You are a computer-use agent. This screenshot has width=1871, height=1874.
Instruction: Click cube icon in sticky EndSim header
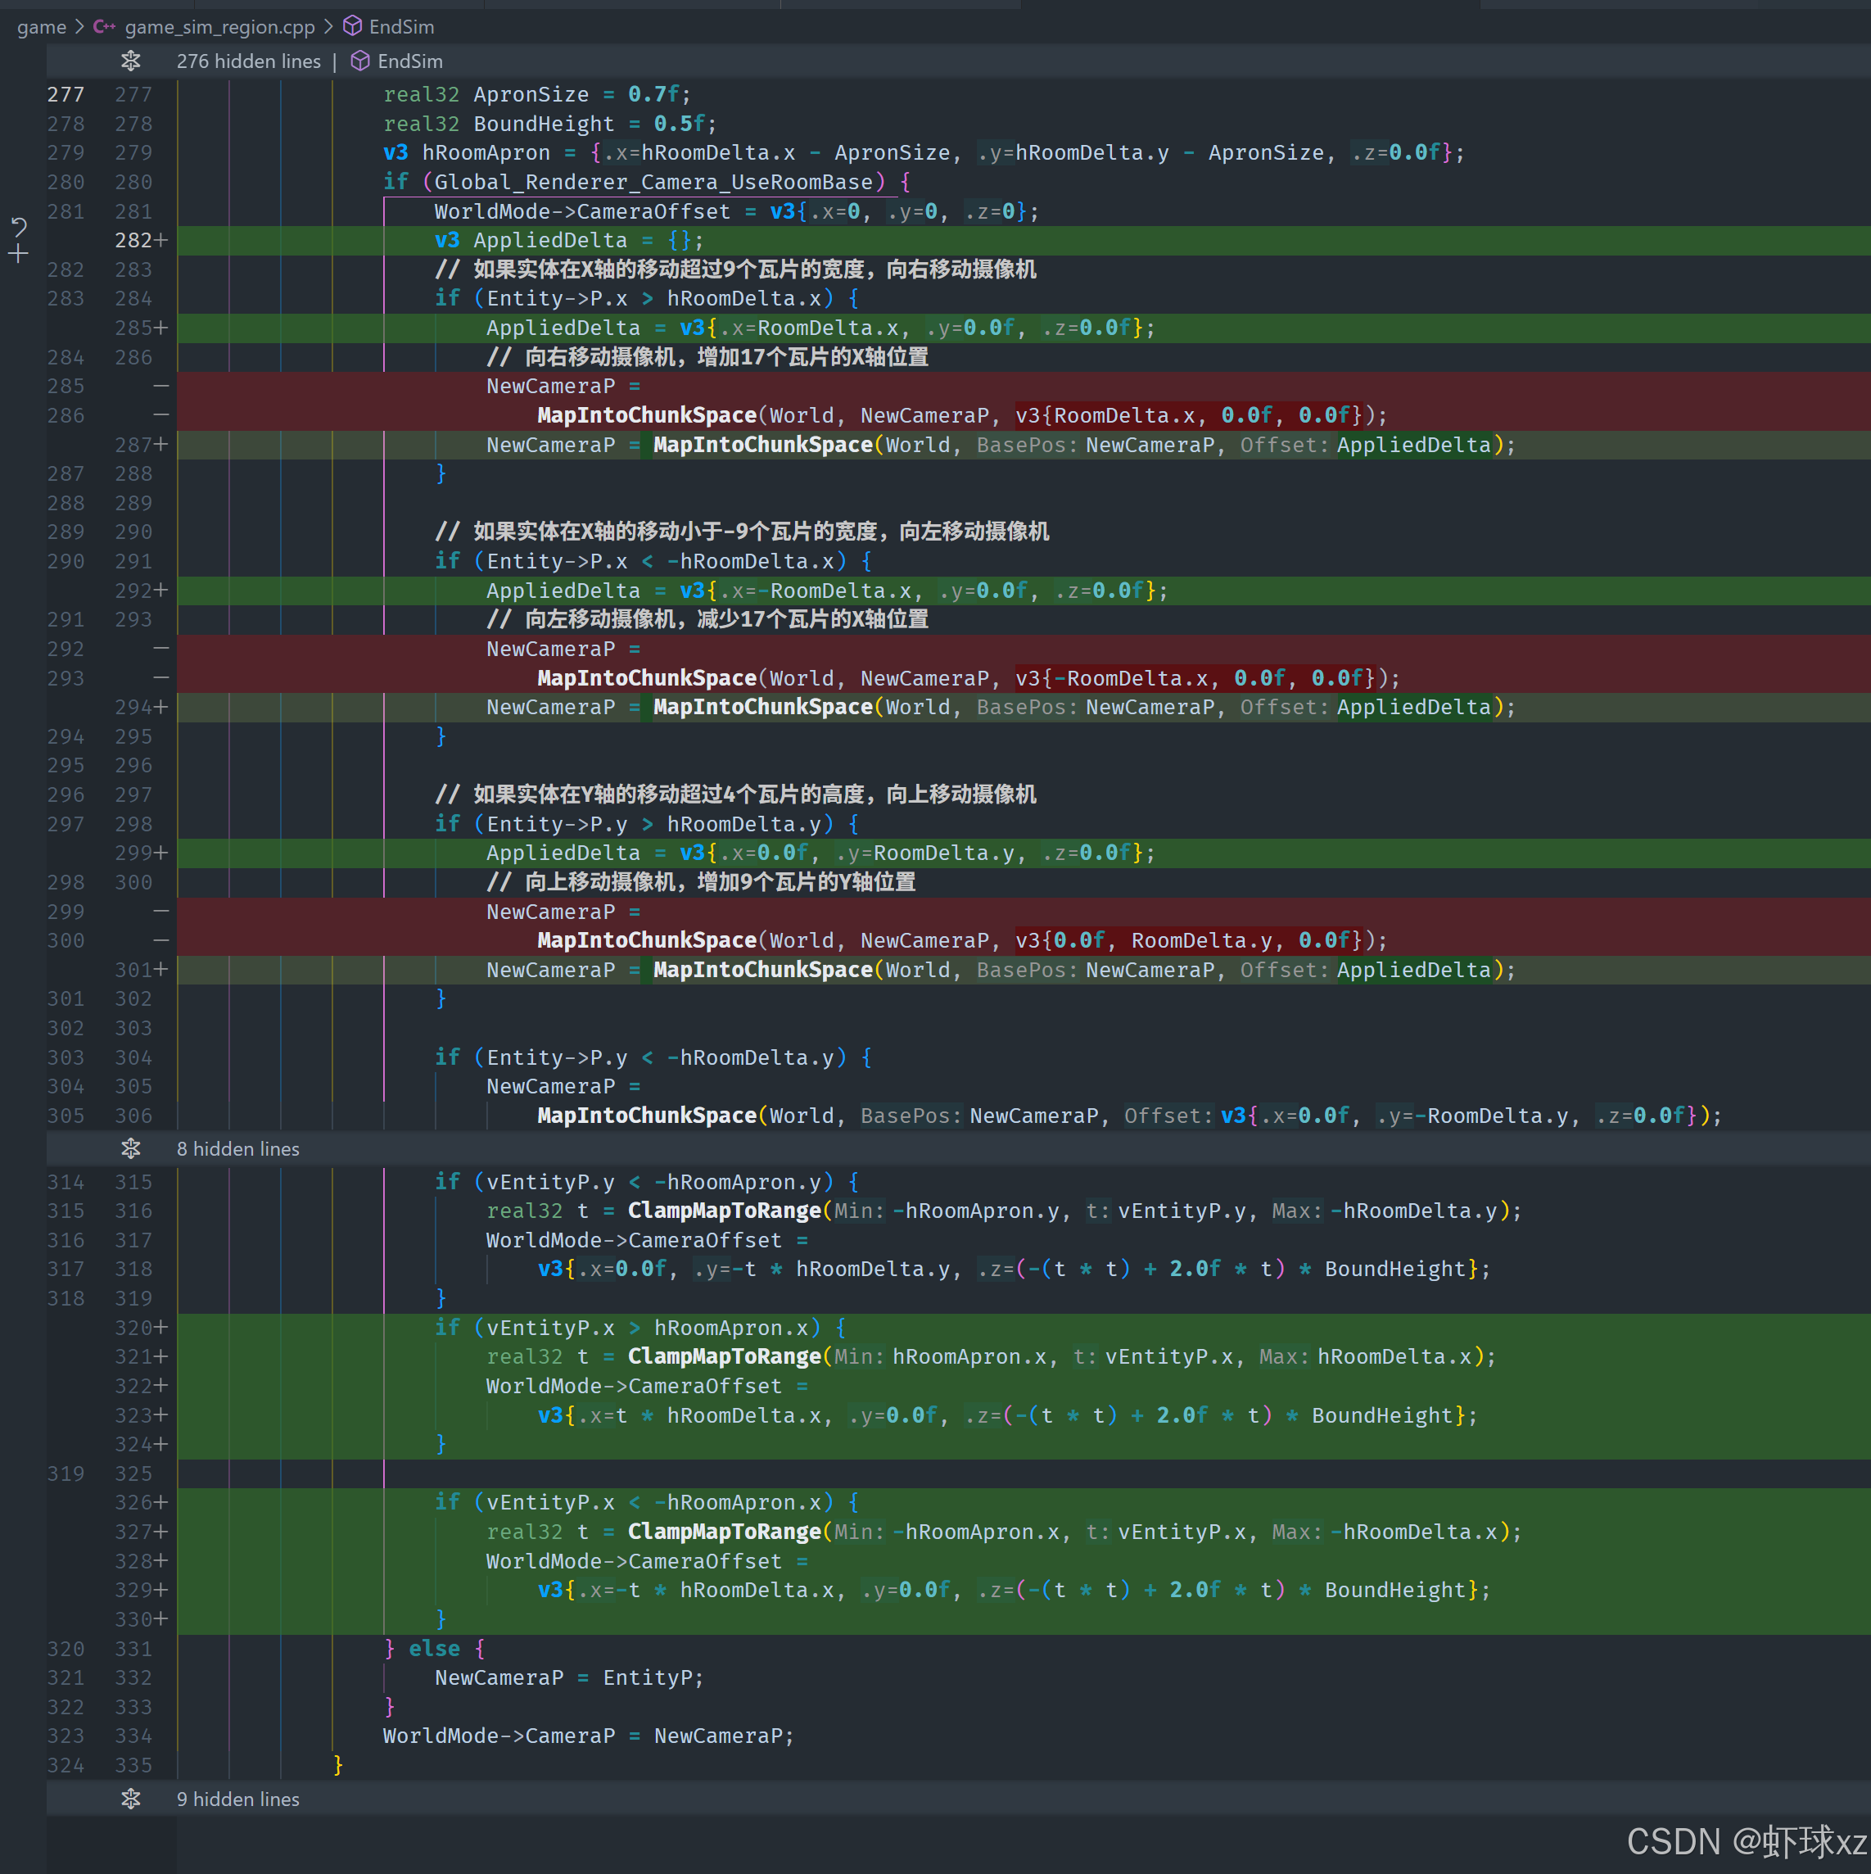pyautogui.click(x=359, y=61)
